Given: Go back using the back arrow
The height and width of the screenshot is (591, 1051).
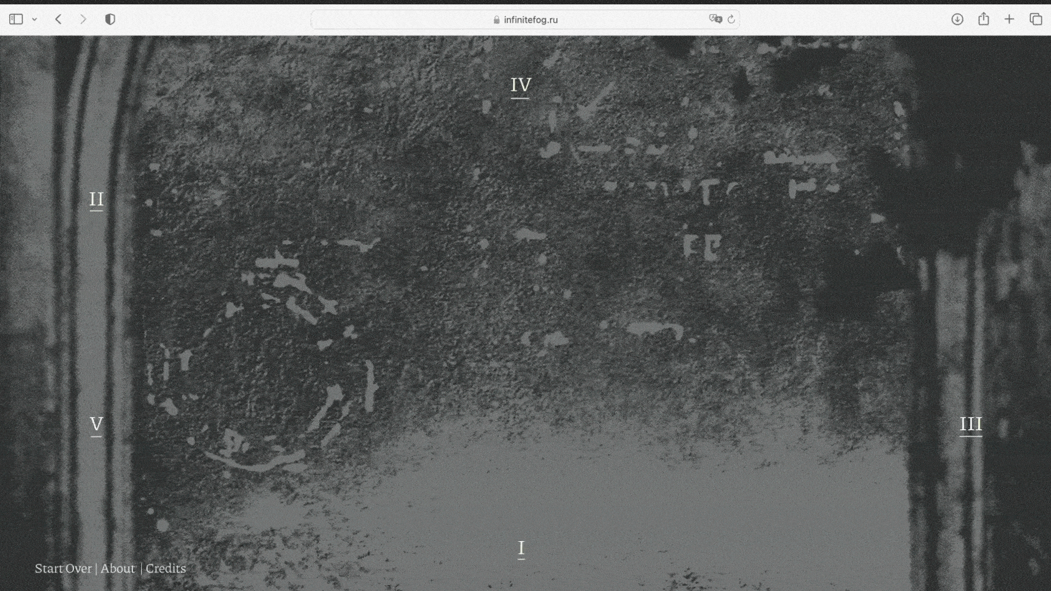Looking at the screenshot, I should tap(59, 20).
